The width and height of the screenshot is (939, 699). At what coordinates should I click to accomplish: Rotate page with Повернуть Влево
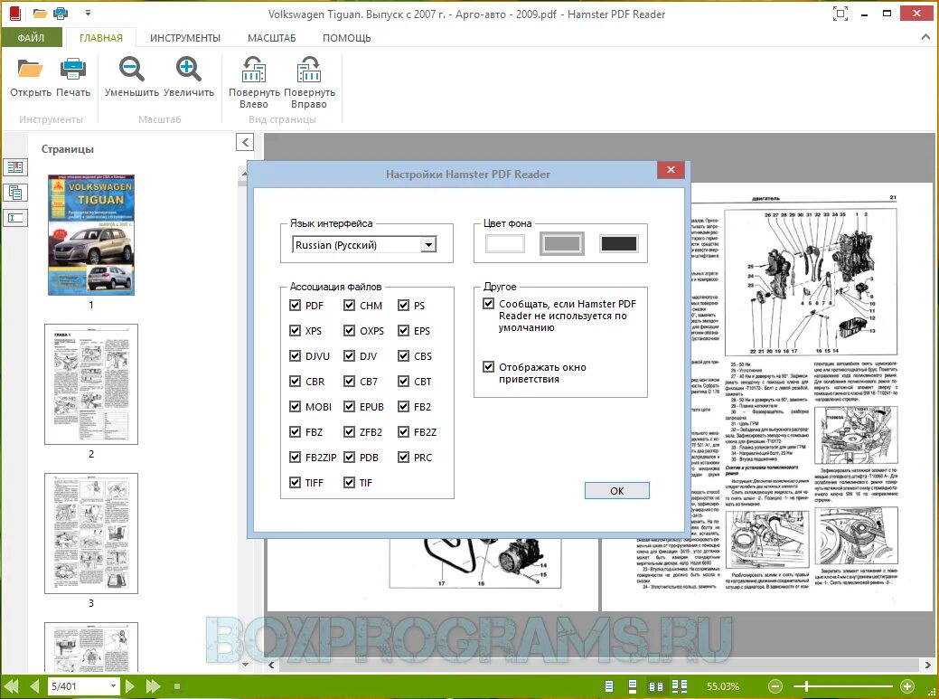pos(254,70)
